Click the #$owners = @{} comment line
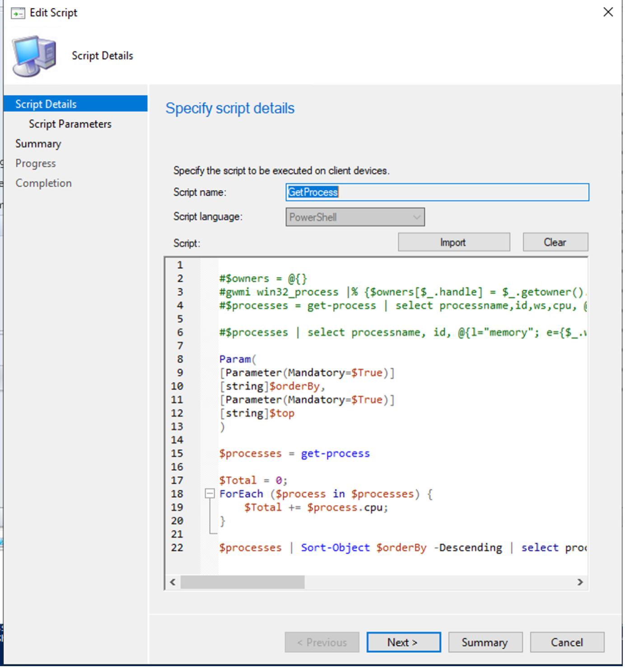The height and width of the screenshot is (668, 625). (x=264, y=279)
